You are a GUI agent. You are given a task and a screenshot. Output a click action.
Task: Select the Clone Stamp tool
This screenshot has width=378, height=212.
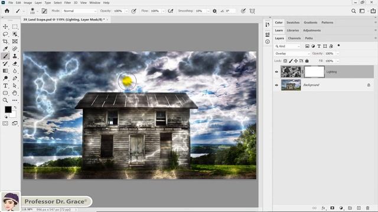(x=15, y=56)
